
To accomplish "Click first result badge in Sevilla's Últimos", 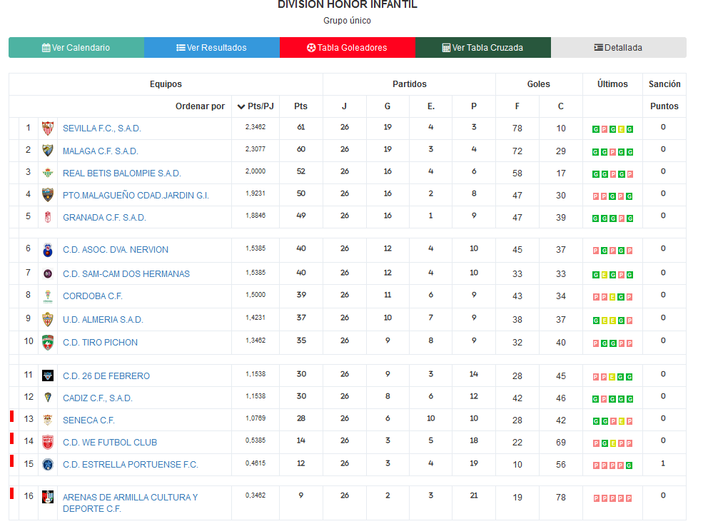I will click(x=595, y=129).
